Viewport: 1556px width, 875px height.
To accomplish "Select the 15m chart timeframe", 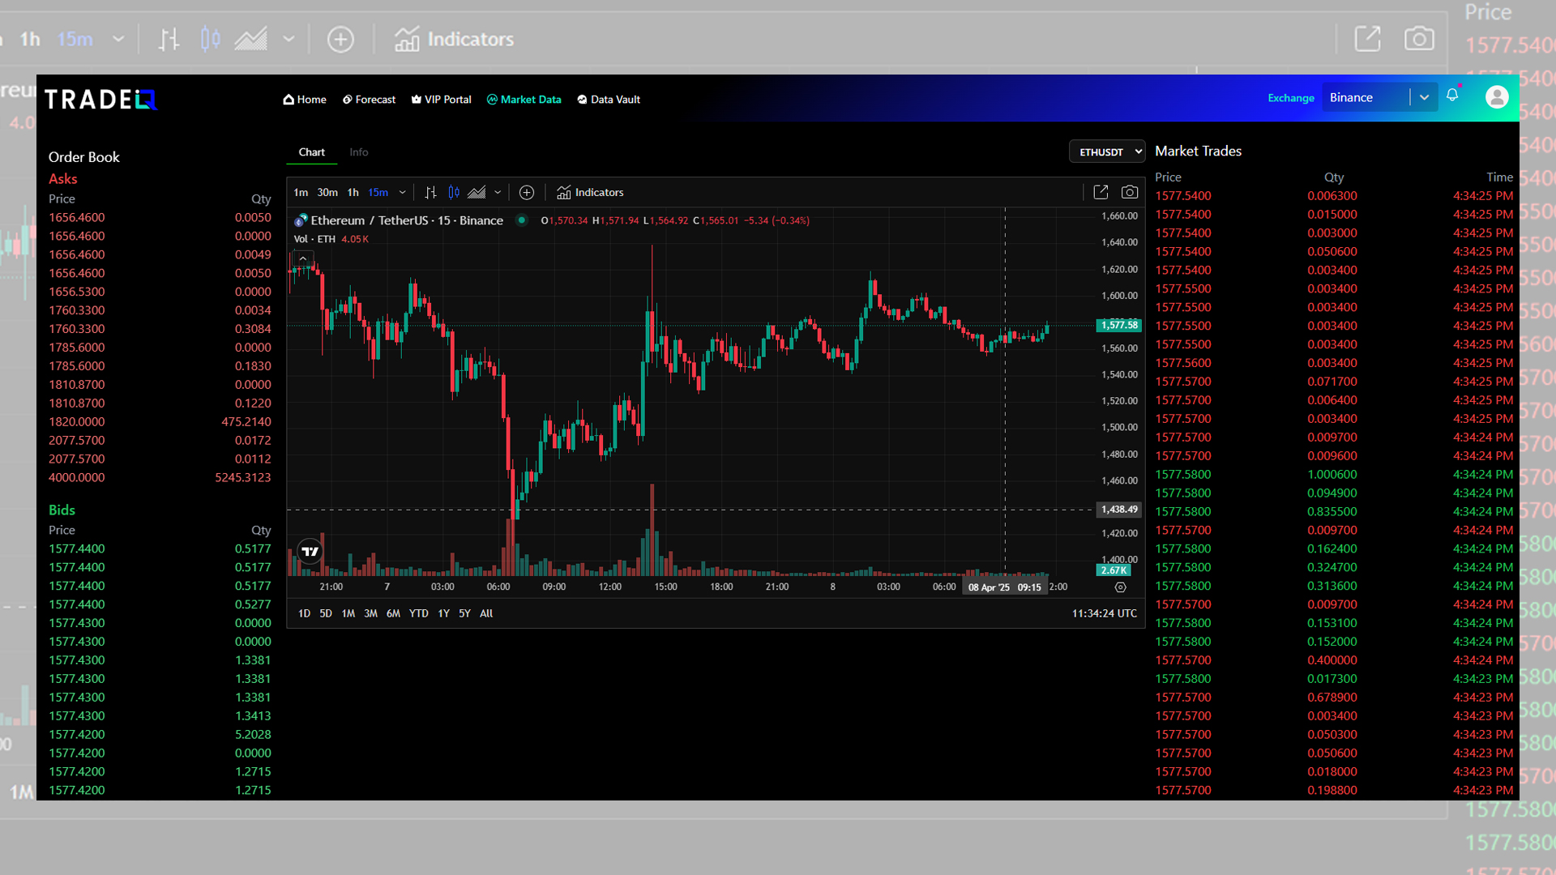I will pos(378,193).
